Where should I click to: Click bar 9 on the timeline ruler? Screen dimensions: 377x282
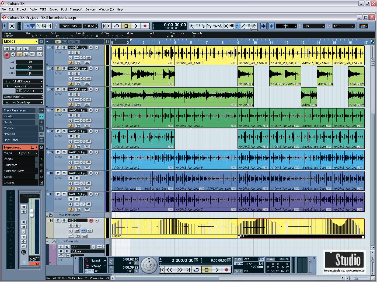238,42
